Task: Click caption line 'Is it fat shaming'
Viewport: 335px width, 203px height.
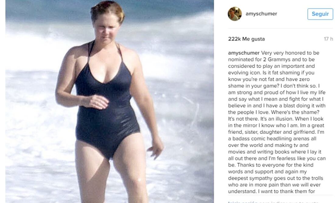Action: click(271, 73)
